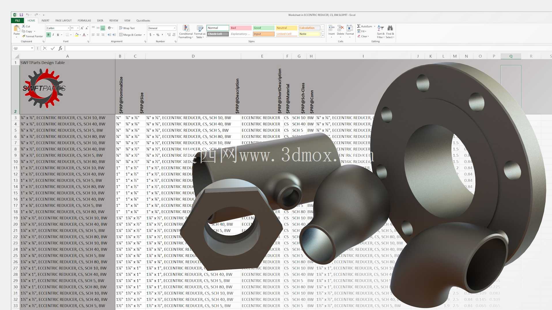Apply middle vertical alignment

click(x=98, y=28)
